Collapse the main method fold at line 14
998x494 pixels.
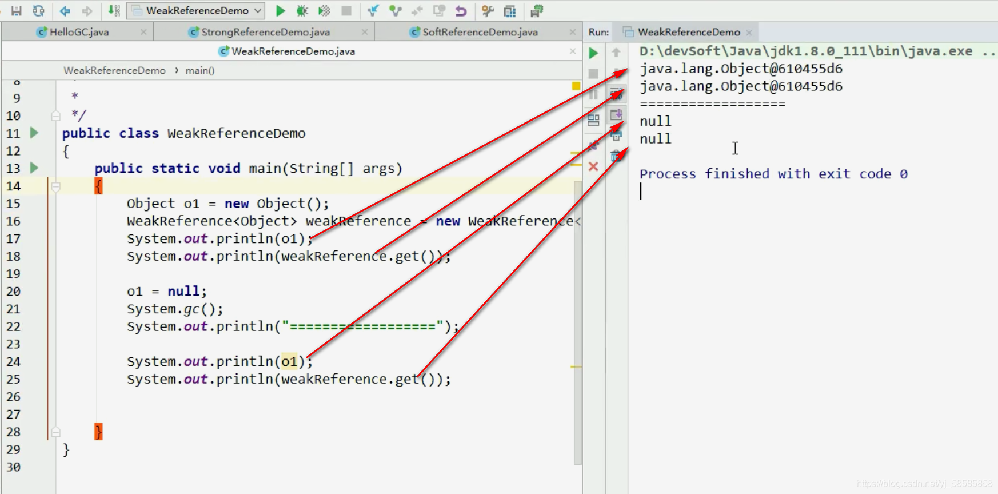[x=55, y=186]
